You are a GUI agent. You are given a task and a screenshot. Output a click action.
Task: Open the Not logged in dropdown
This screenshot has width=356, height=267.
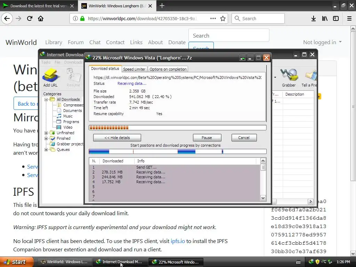[x=322, y=42]
